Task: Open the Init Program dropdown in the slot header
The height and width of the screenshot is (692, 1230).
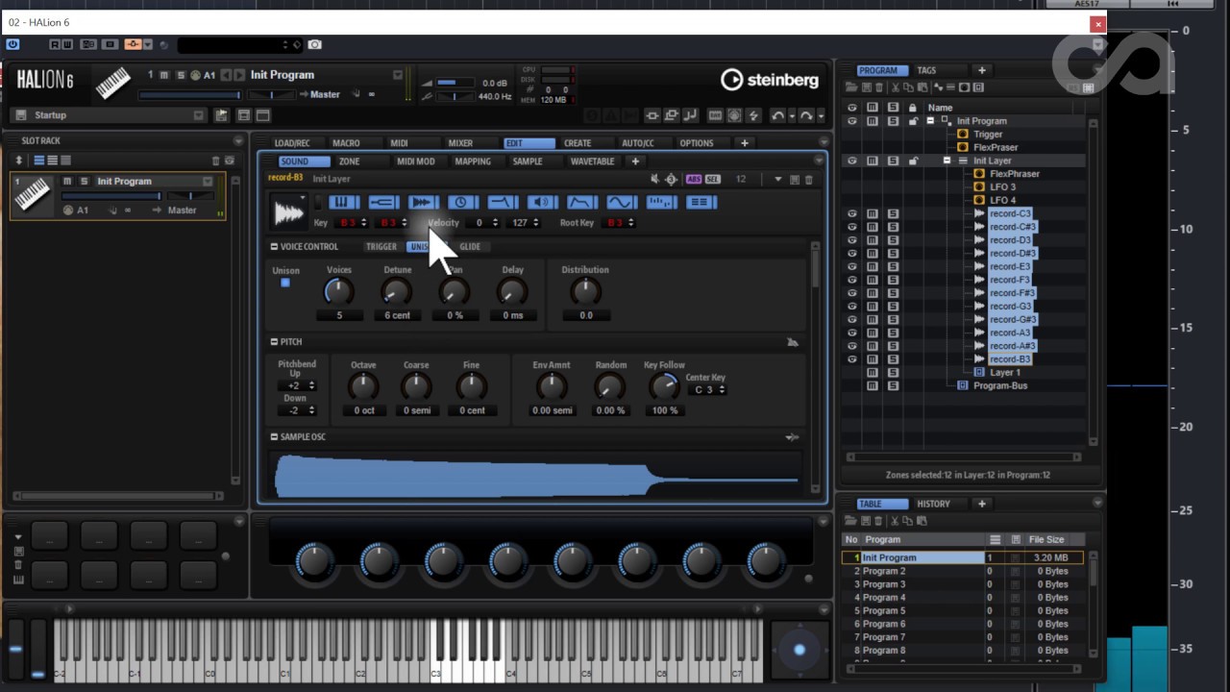Action: coord(398,75)
